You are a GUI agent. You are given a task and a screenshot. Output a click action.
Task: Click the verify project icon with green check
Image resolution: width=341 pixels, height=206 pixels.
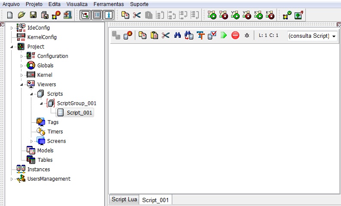287,15
